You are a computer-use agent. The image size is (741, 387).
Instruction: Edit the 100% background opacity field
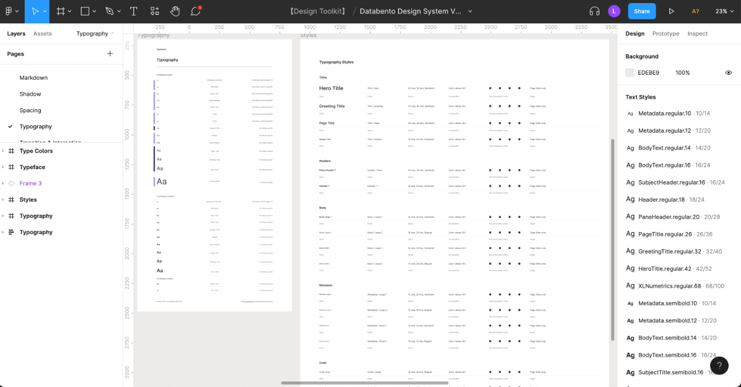coord(682,73)
